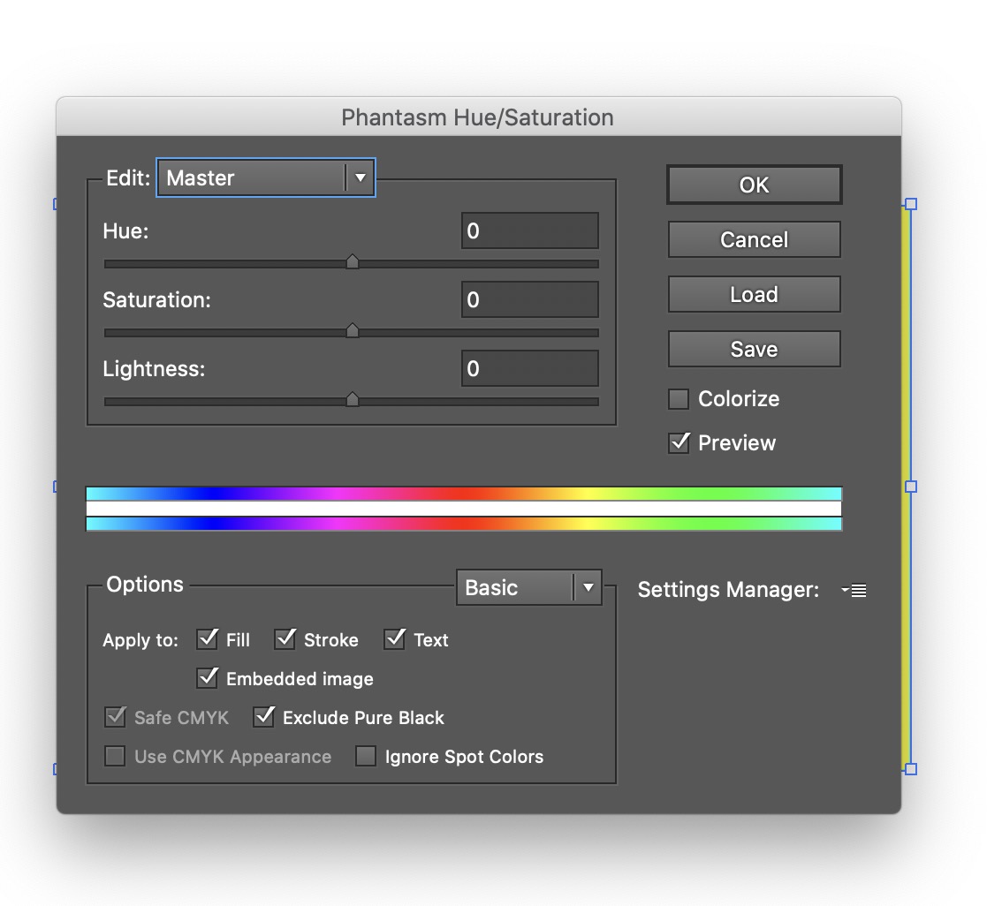The width and height of the screenshot is (1002, 906).
Task: Enable the Colorize checkbox
Action: pos(679,399)
